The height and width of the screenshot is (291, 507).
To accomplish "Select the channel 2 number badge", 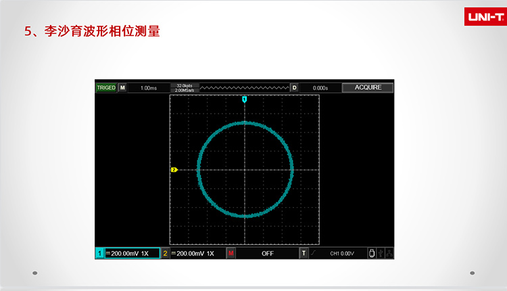I will (x=166, y=253).
